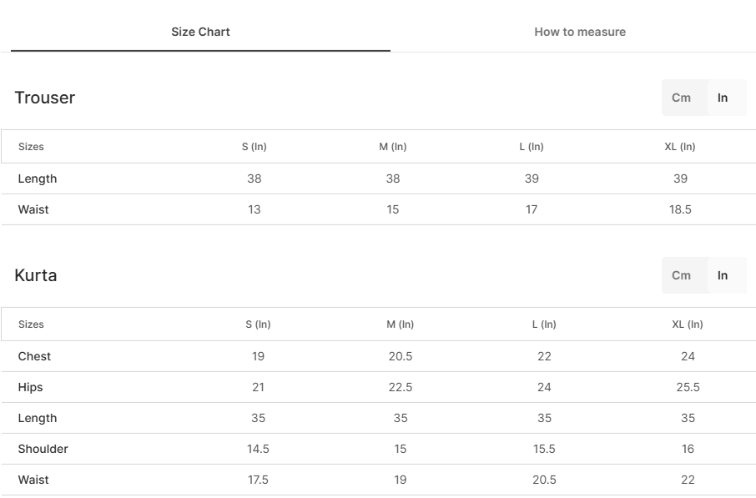
Task: Click the Kurta M (In) column header
Action: coord(401,324)
